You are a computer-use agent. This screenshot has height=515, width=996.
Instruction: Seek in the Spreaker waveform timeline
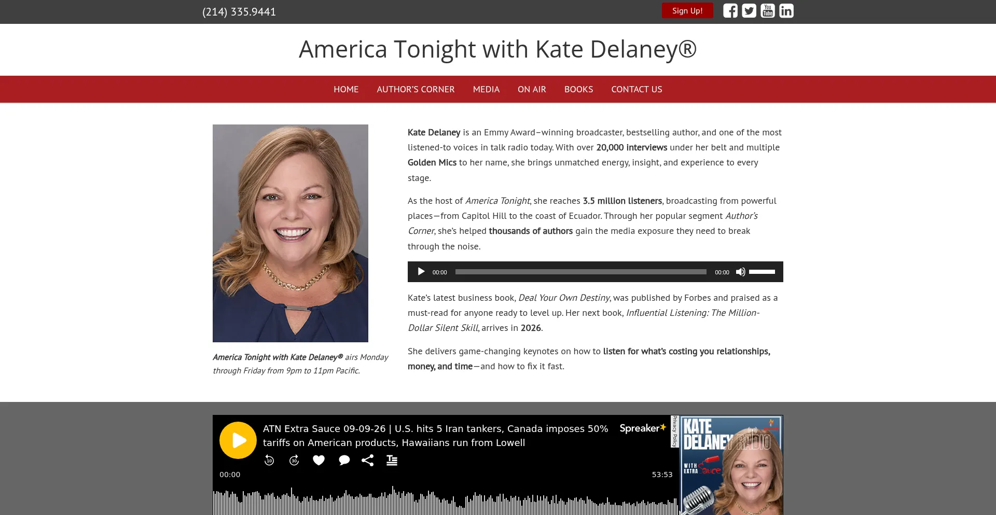click(445, 500)
